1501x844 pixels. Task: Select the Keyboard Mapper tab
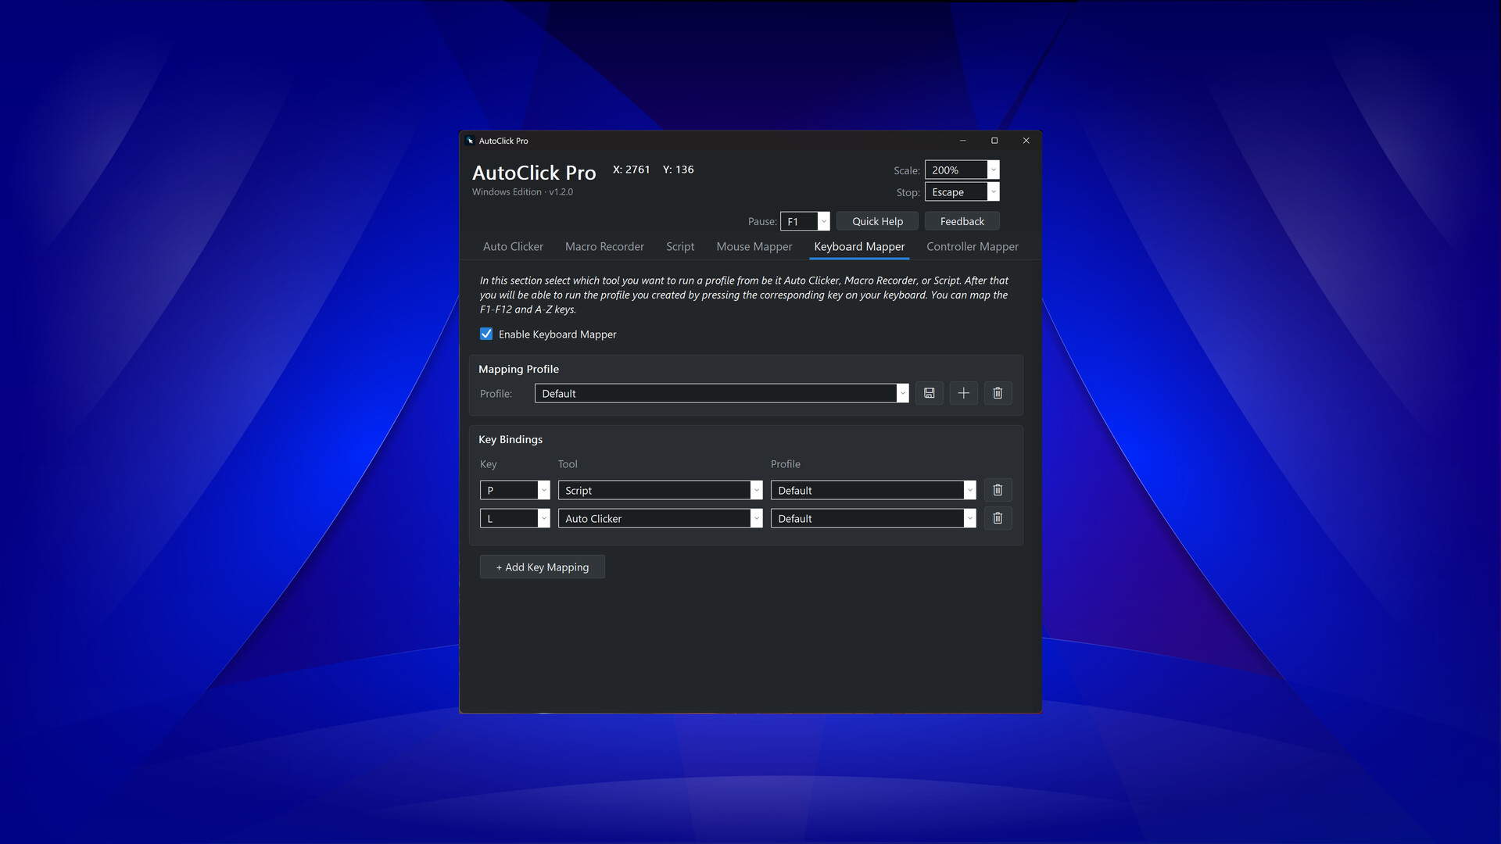(x=859, y=246)
